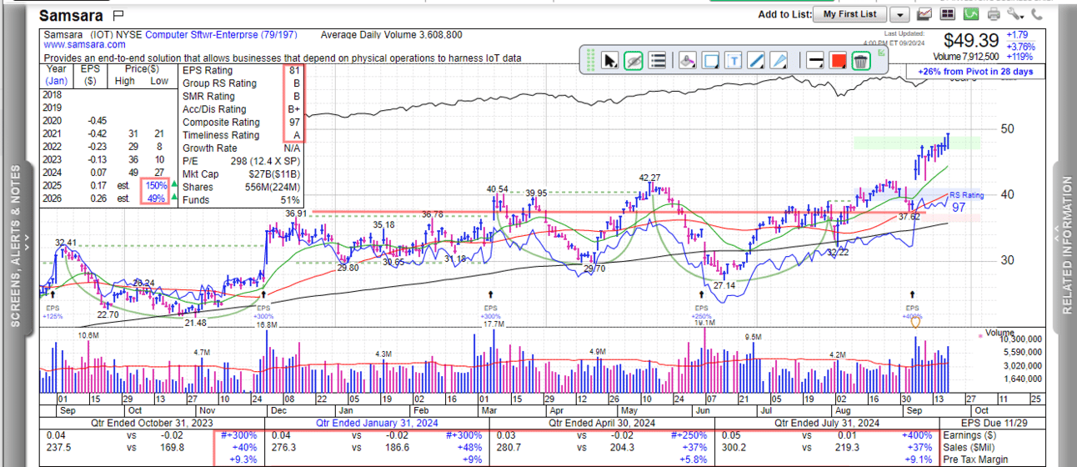The image size is (1077, 467).
Task: Click the Volume 7,912,500 readout
Action: [x=967, y=57]
